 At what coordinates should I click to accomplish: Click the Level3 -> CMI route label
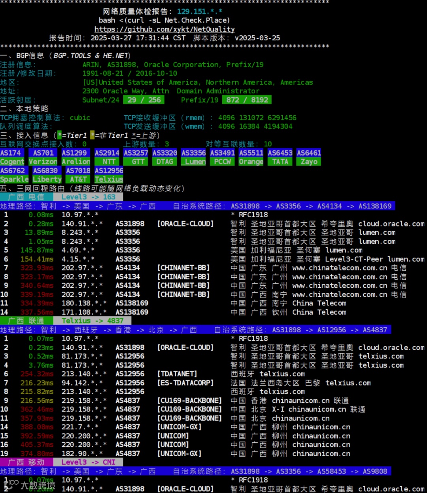88,462
